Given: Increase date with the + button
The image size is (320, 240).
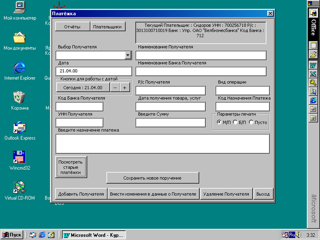Looking at the screenshot, I should [x=125, y=88].
